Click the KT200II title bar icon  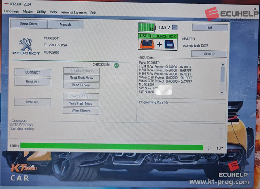pos(6,4)
